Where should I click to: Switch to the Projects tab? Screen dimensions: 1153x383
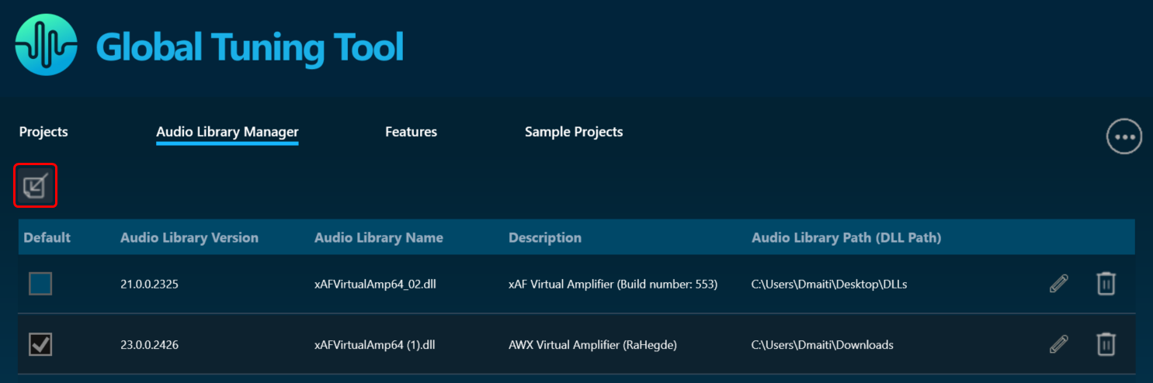pyautogui.click(x=43, y=132)
